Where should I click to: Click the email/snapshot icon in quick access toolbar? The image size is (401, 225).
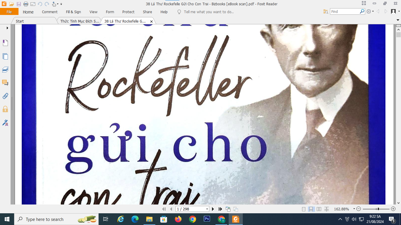[x=33, y=4]
